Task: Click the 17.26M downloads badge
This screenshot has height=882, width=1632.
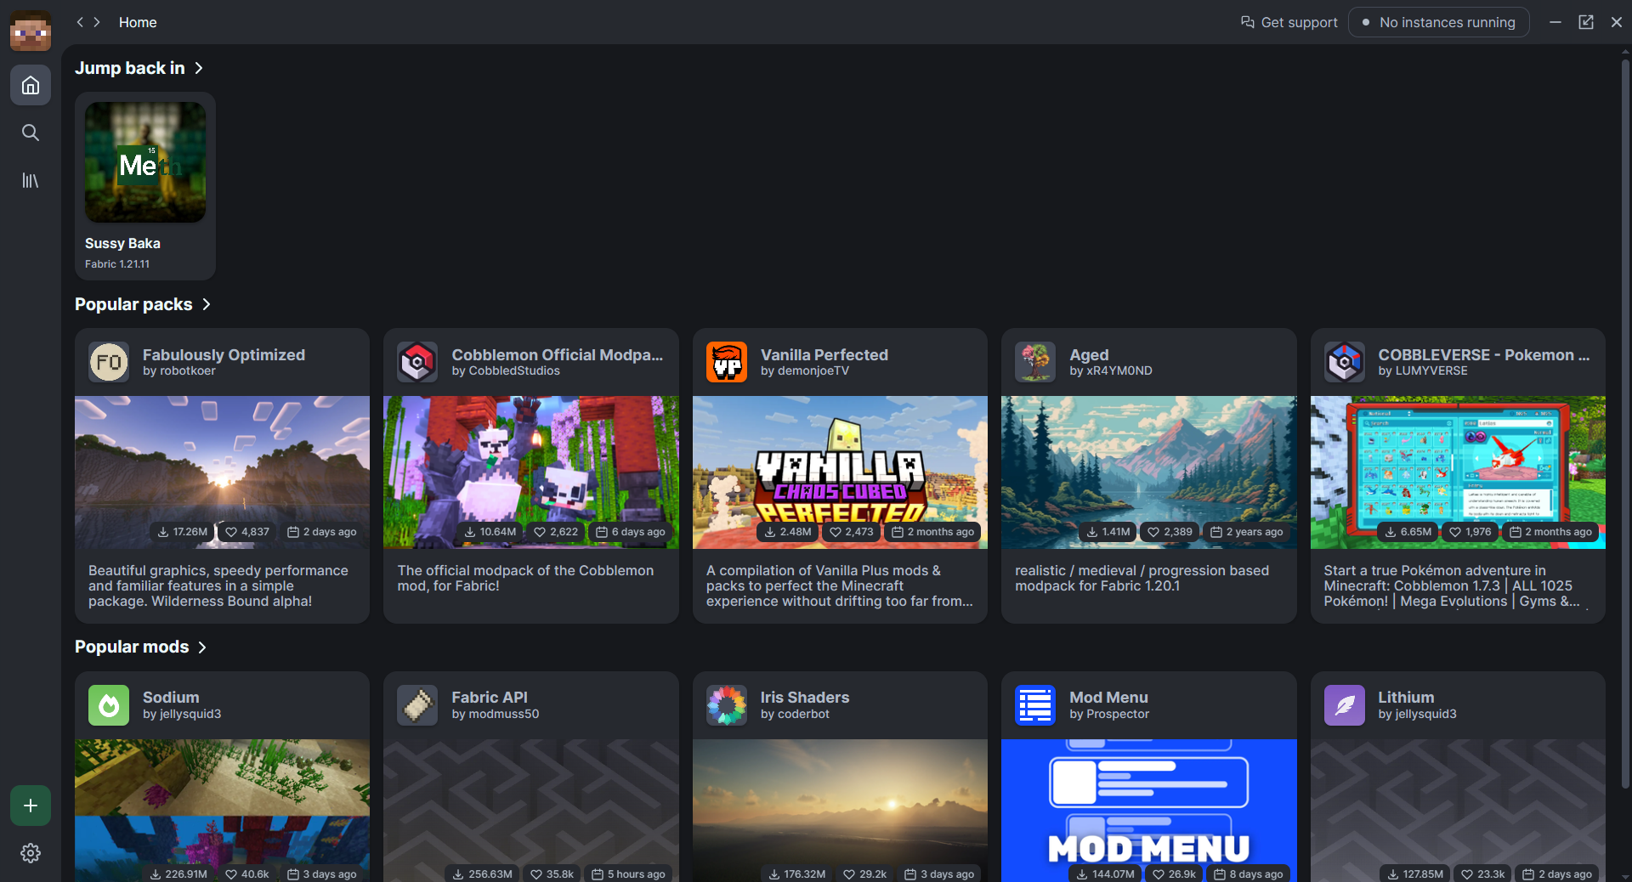Action: 183,532
